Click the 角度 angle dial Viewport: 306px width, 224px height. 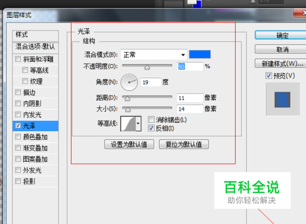(129, 82)
